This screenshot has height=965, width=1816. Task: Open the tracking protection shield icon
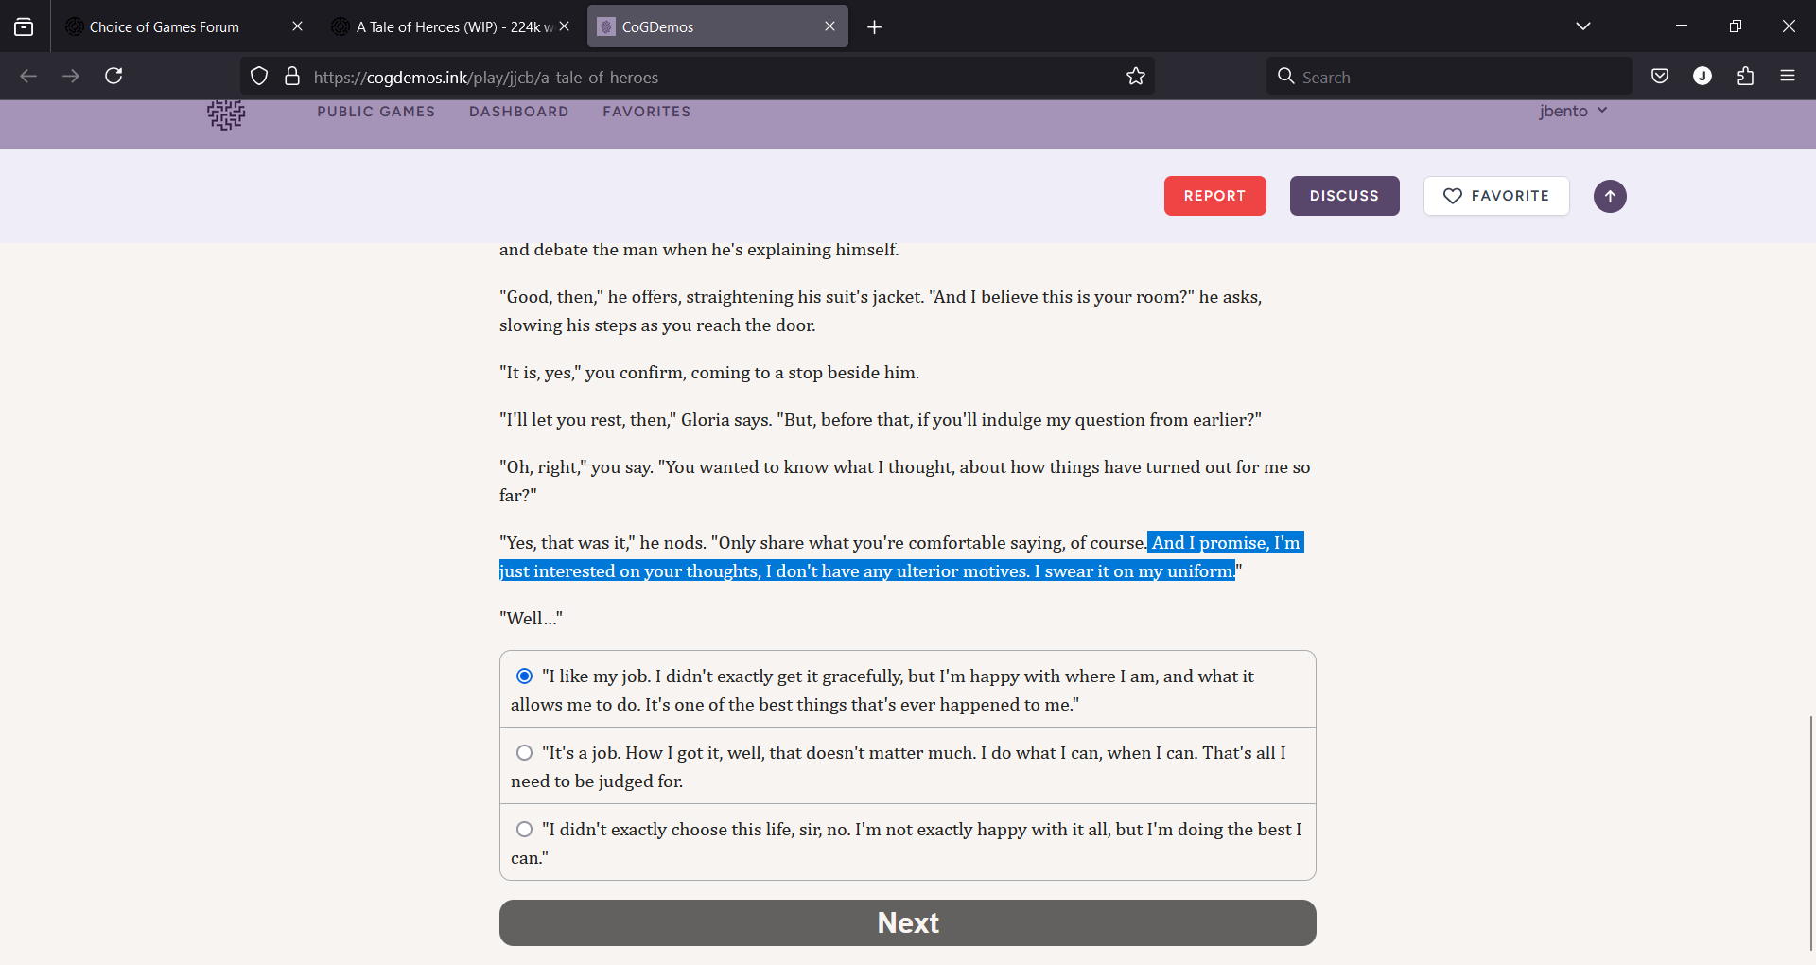click(x=259, y=77)
